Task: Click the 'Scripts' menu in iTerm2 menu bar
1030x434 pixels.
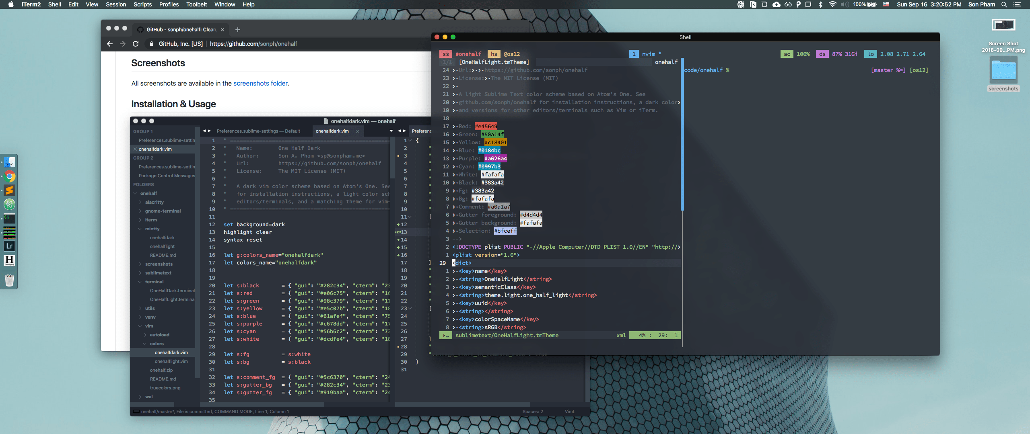Action: (x=144, y=5)
